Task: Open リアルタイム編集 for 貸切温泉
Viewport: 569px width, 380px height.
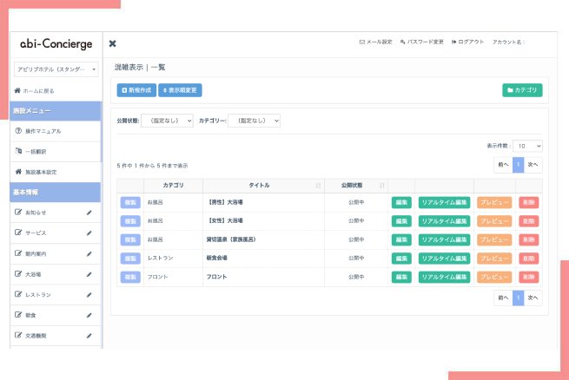Action: click(444, 239)
